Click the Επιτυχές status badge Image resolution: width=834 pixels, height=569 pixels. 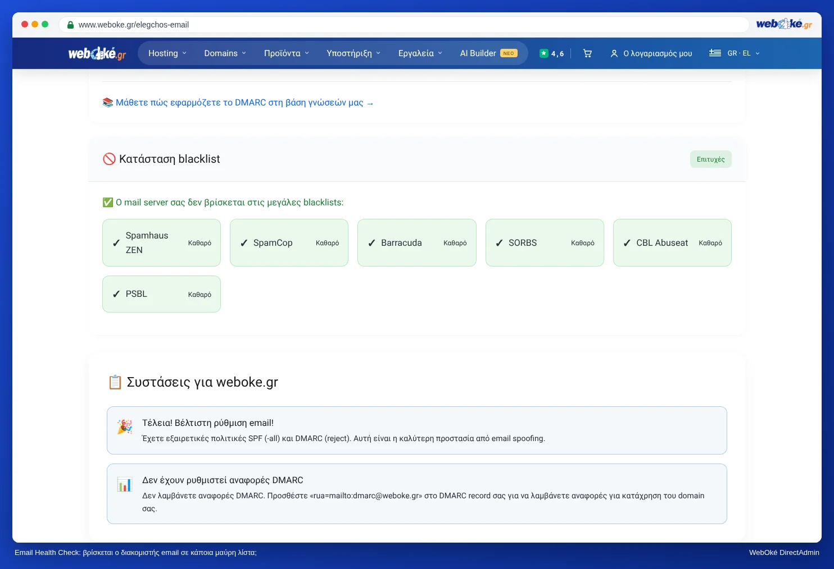[x=711, y=159]
